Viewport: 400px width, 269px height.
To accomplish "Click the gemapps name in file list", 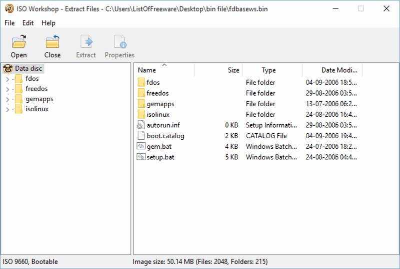I will 160,104.
